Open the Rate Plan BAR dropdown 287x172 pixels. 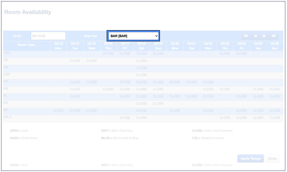(133, 36)
